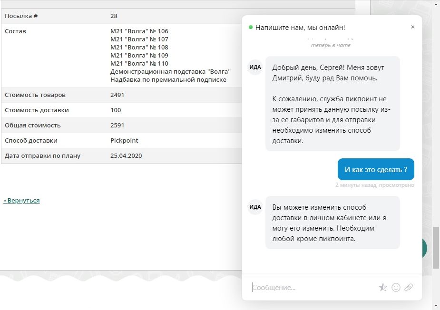Click the green round button behind chat
Screen dimensions: 440x310
[425, 248]
